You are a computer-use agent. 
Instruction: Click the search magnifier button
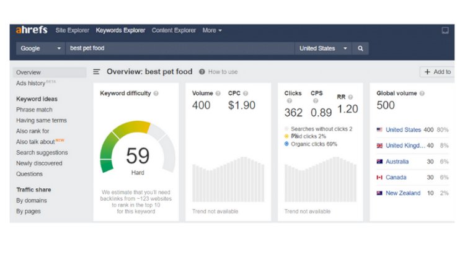pos(360,48)
